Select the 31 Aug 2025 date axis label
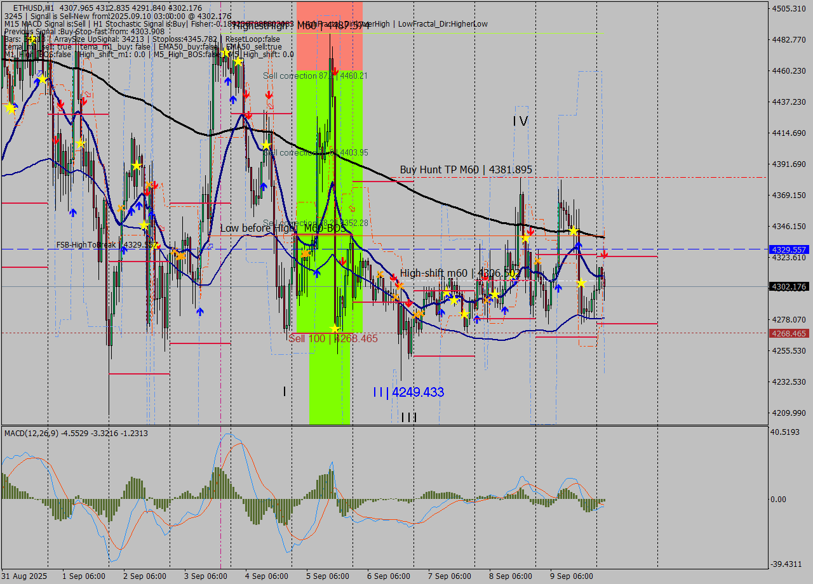This screenshot has width=813, height=584. tap(24, 576)
